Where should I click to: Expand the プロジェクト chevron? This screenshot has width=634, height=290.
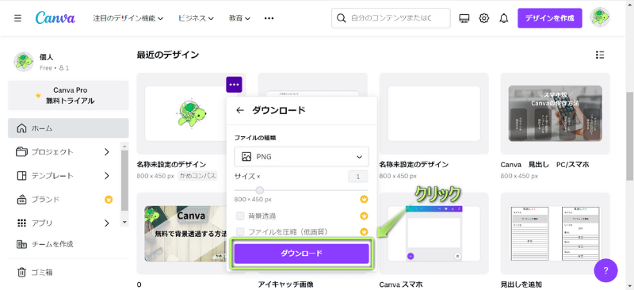[x=107, y=152]
